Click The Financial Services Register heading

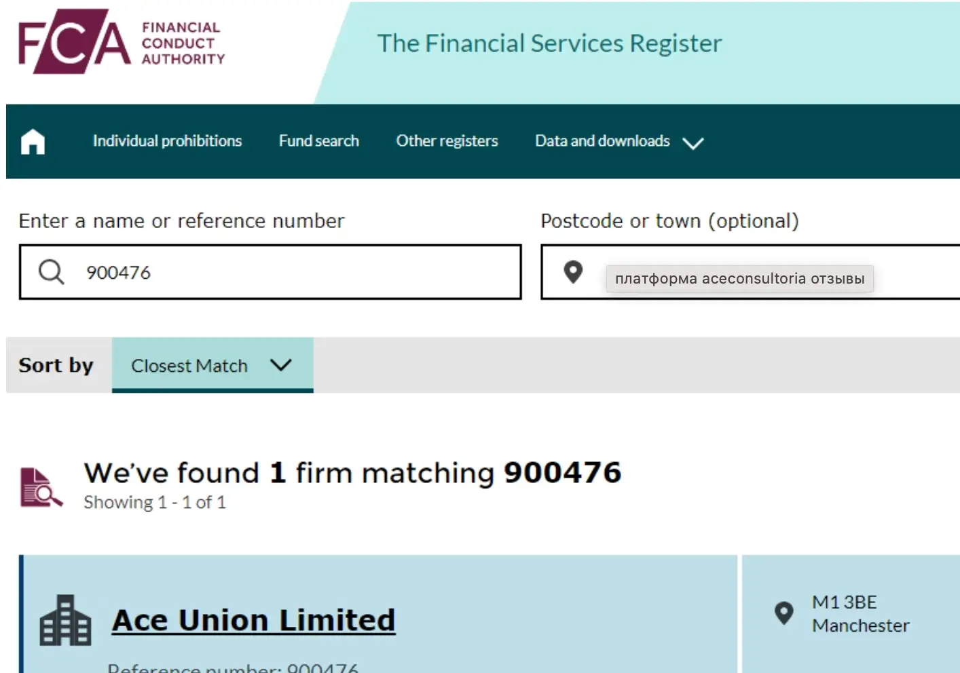click(549, 43)
